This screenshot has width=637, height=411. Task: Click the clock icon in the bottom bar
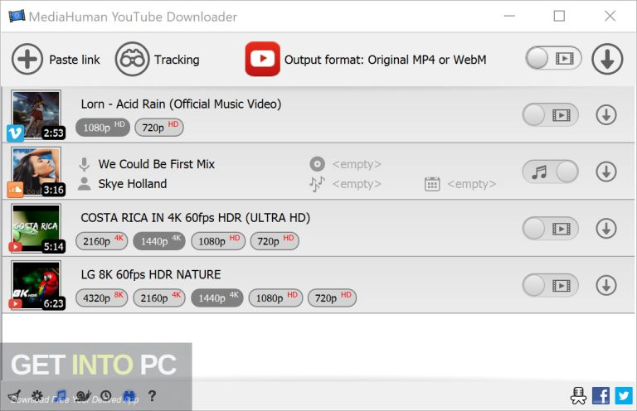(x=106, y=395)
